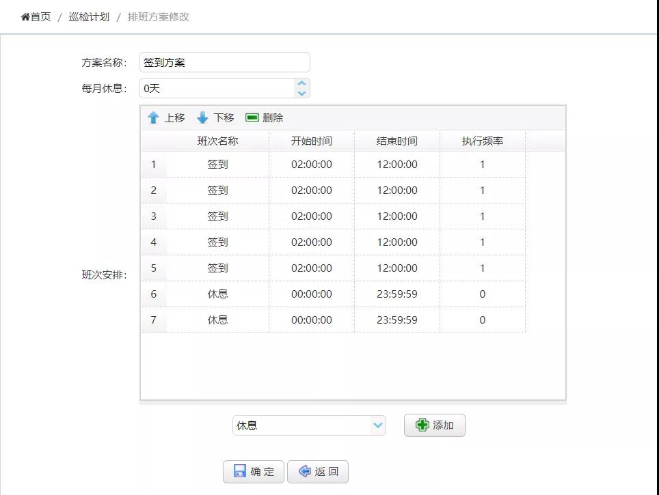This screenshot has height=495, width=659.
Task: Click the blue down-arrow 下移 icon
Action: click(202, 118)
